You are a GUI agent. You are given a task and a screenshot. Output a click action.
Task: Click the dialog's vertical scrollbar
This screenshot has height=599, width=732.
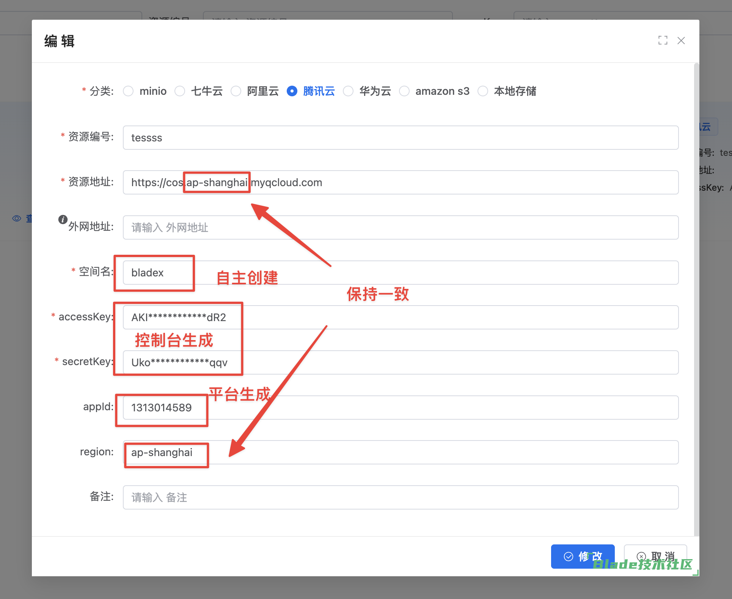tap(696, 299)
